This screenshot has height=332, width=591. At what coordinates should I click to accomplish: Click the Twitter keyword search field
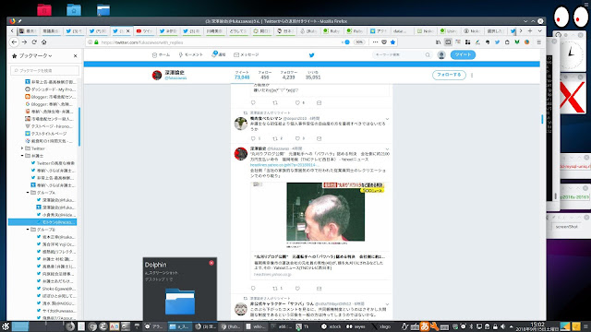coord(402,55)
